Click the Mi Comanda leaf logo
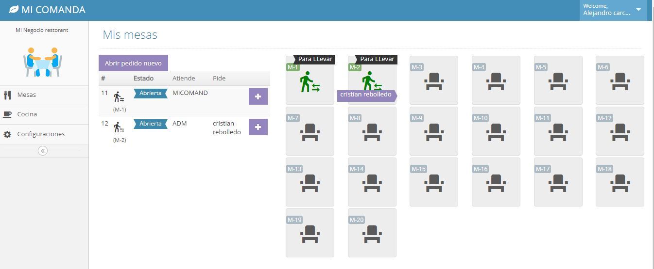Image resolution: width=654 pixels, height=269 pixels. click(x=14, y=10)
